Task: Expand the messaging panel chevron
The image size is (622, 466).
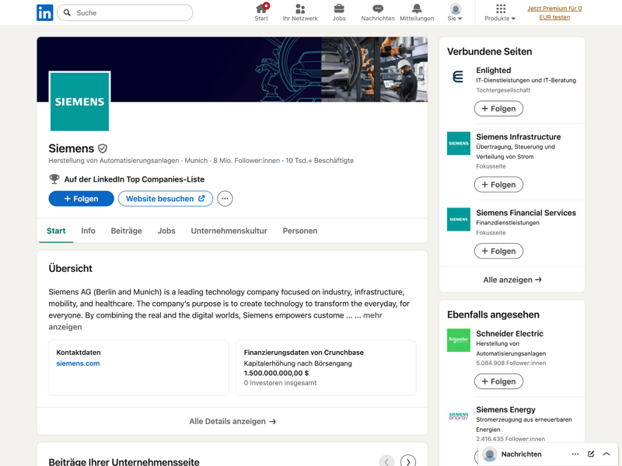Action: coord(606,454)
